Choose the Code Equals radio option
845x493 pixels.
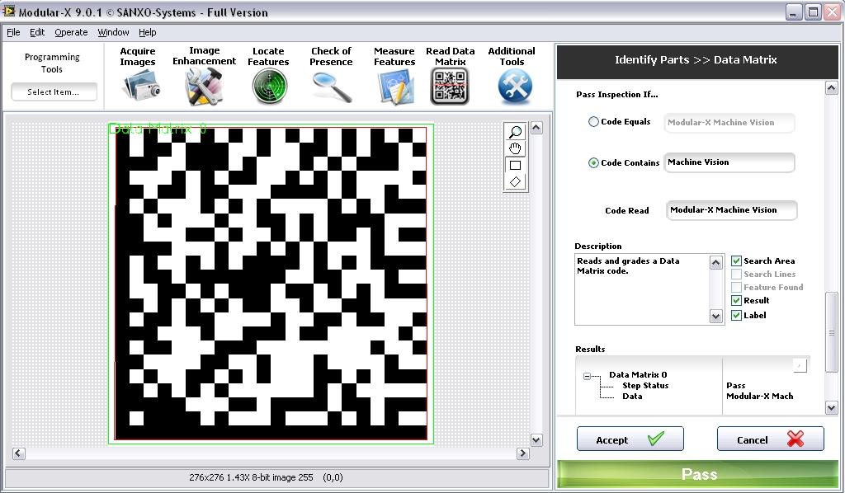tap(593, 122)
